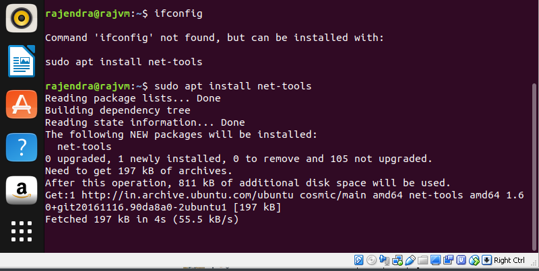The image size is (539, 271).
Task: Click the Right Ctrl host key label
Action: coord(509,260)
